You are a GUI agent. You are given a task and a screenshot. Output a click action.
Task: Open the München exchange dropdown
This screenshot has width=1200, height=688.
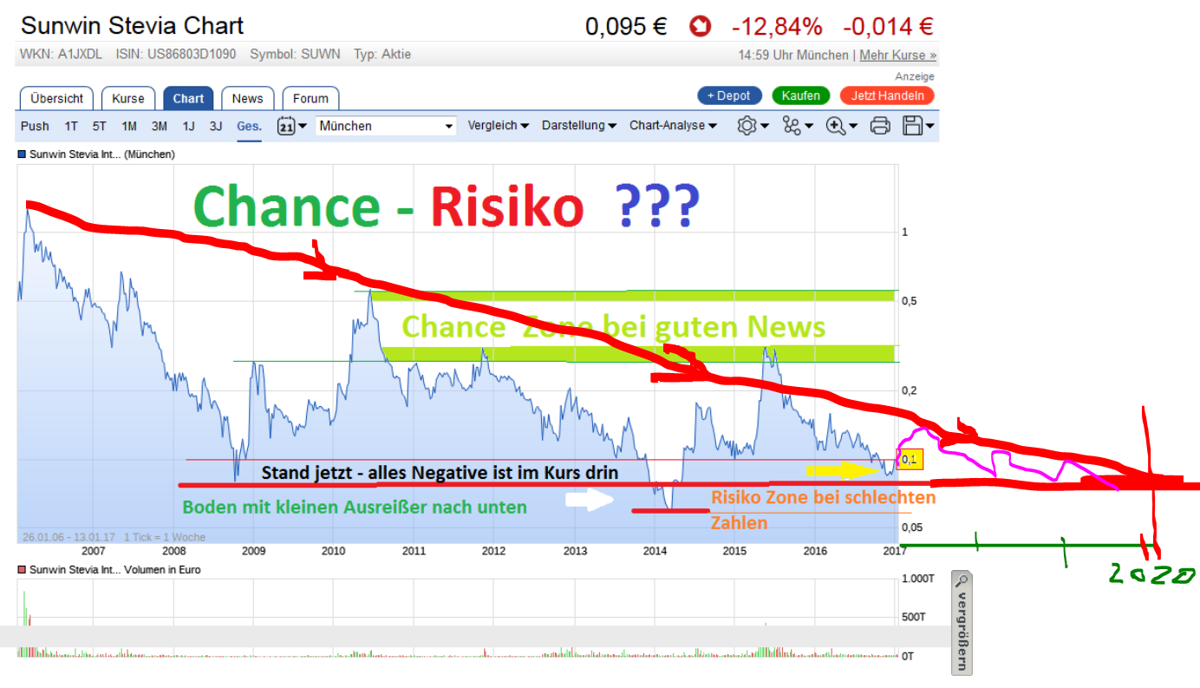[386, 126]
